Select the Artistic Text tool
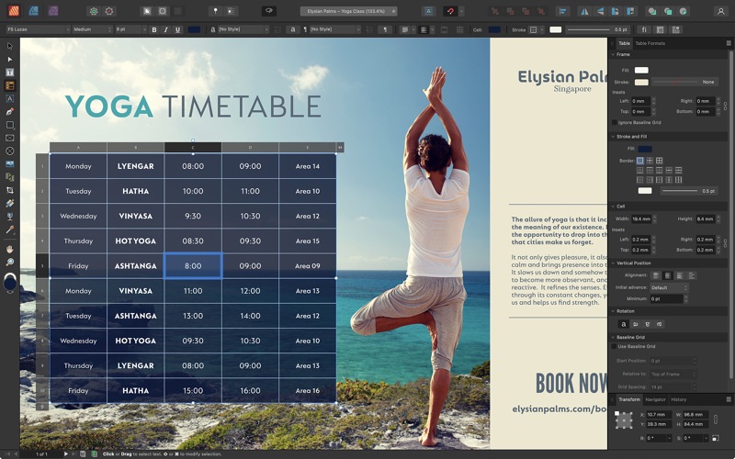 pos(10,98)
